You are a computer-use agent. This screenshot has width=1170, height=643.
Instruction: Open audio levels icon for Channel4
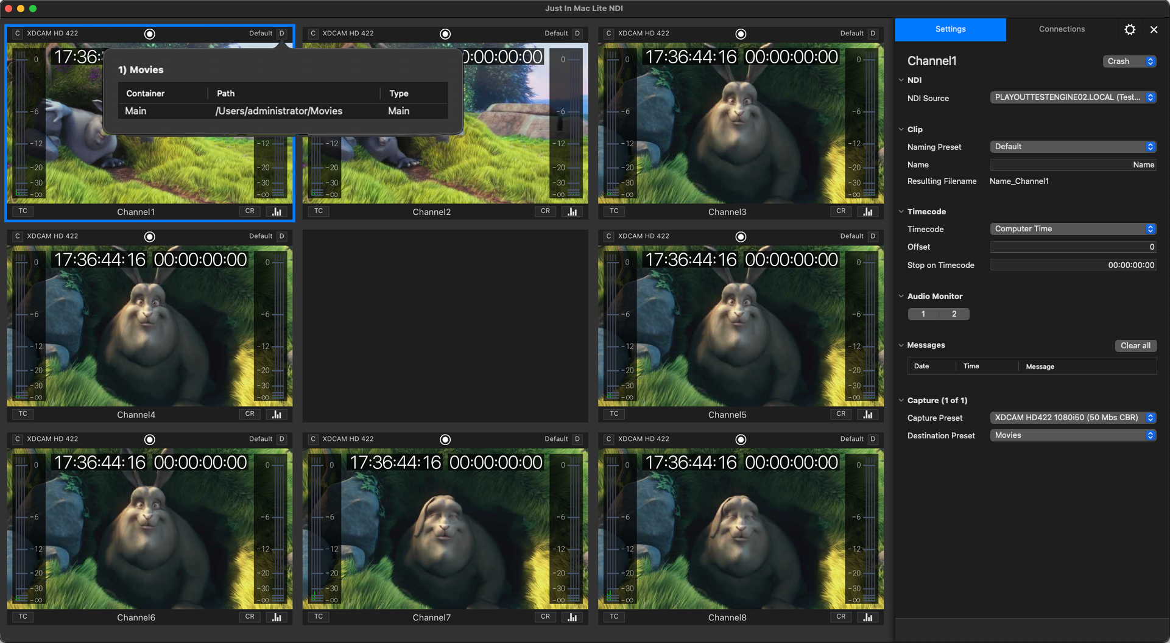click(277, 414)
